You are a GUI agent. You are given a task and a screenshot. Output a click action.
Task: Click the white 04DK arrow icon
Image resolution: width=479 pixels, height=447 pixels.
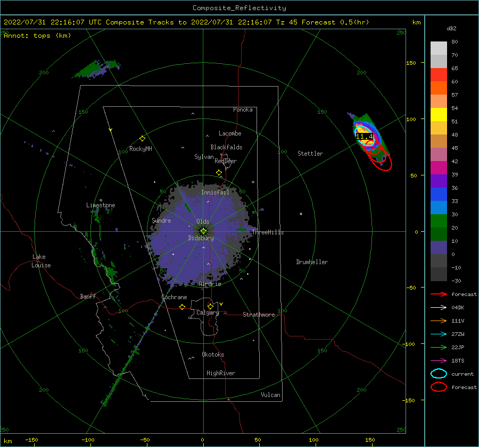439,307
